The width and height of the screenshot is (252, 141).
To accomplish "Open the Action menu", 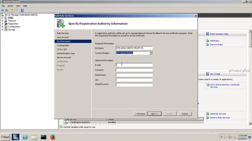I will pyautogui.click(x=11, y=6).
